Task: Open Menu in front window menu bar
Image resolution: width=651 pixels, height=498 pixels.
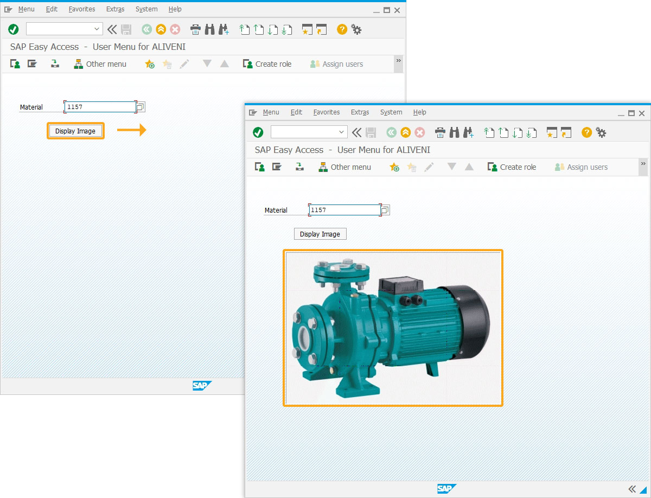Action: coord(271,112)
